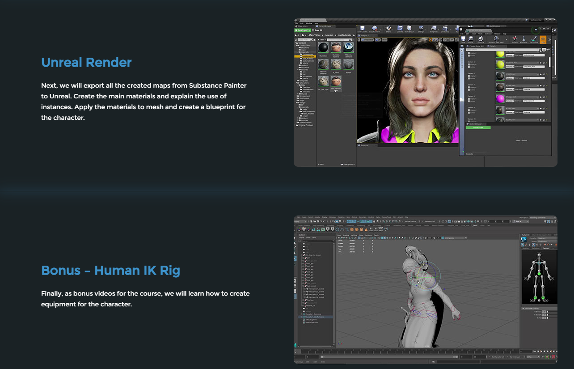Select the Sockets icon in the mesh editor toolbar
Viewport: 574px width, 369px height.
coord(514,39)
